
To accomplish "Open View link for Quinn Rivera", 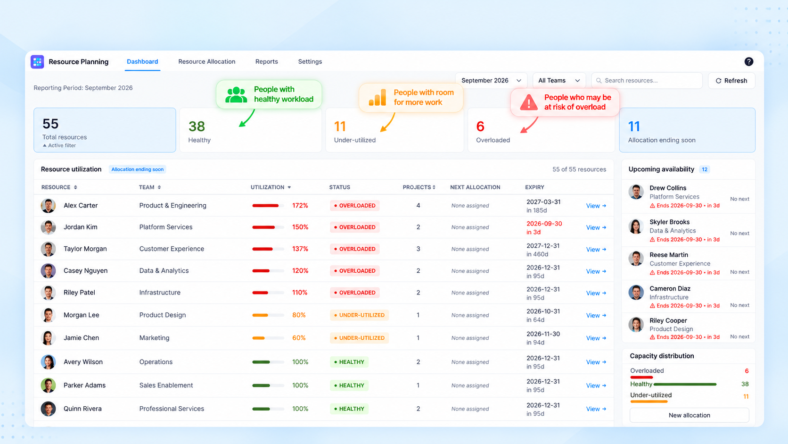I will pos(596,409).
